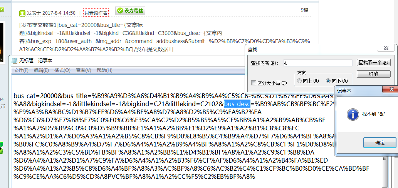Open the 帮助(H) menu in Notepad
Image resolution: width=398 pixels, height=188 pixels.
104,70
